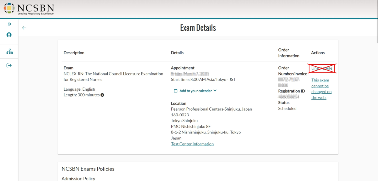Select the Exam Details heading

pyautogui.click(x=198, y=28)
